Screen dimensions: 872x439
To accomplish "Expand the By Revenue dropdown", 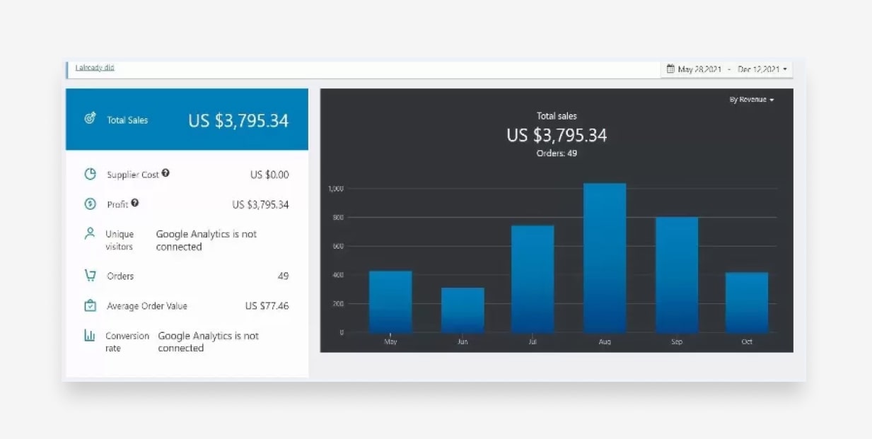I will pyautogui.click(x=752, y=100).
